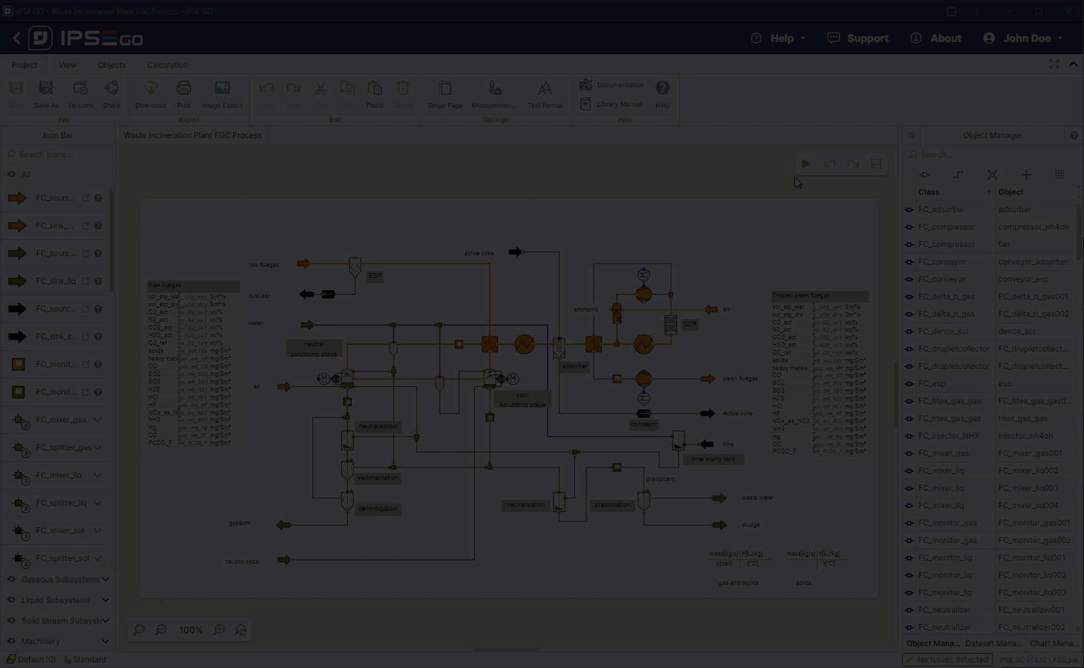Expand the FC_mixer_gas icon dropdown
Viewport: 1084px width, 668px height.
[98, 420]
